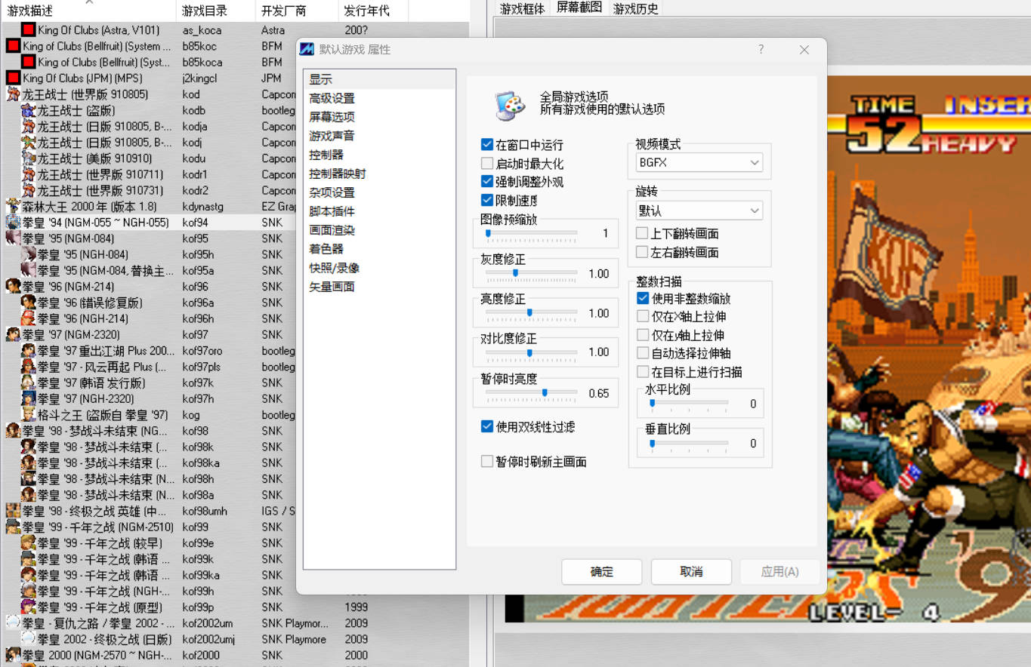Click the 取消 button
The width and height of the screenshot is (1031, 667).
tap(691, 572)
